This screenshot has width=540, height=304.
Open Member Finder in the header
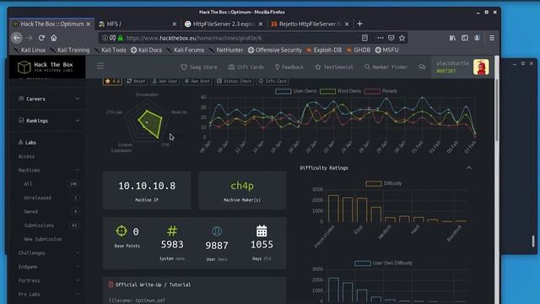pos(386,67)
